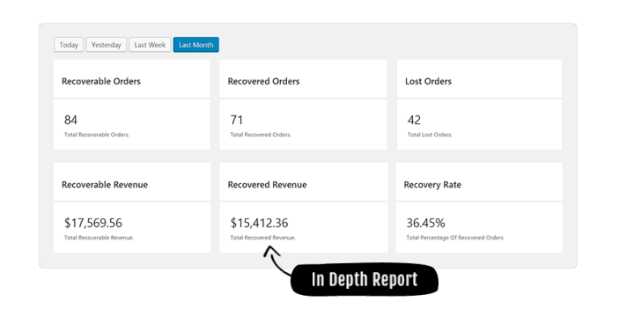Select the Last Month filter
The image size is (634, 317).
(196, 45)
